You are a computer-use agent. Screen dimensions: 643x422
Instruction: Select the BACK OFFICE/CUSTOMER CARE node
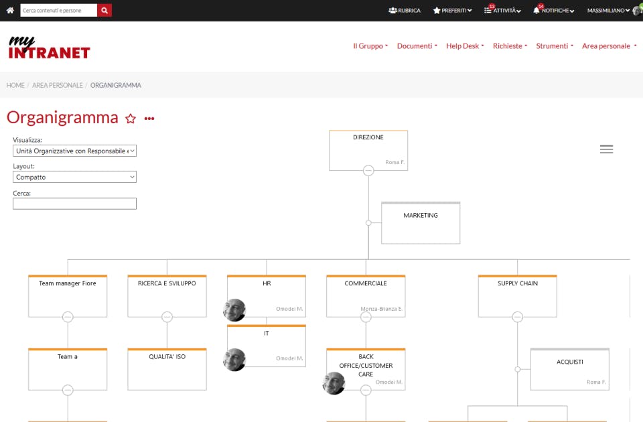coord(366,370)
